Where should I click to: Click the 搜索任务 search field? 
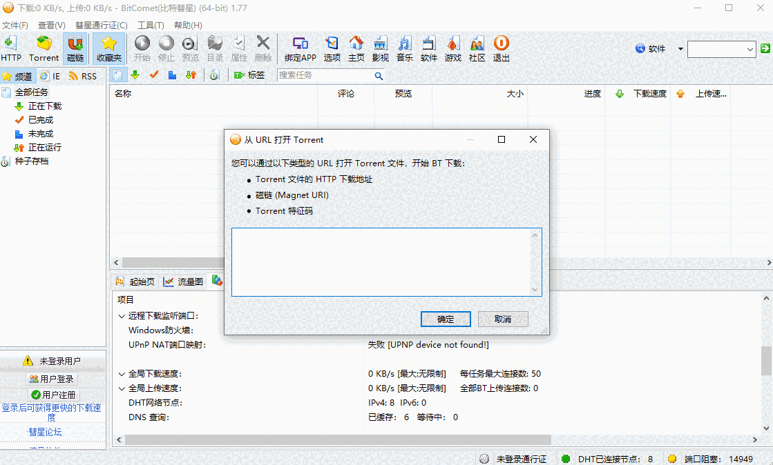tap(325, 75)
